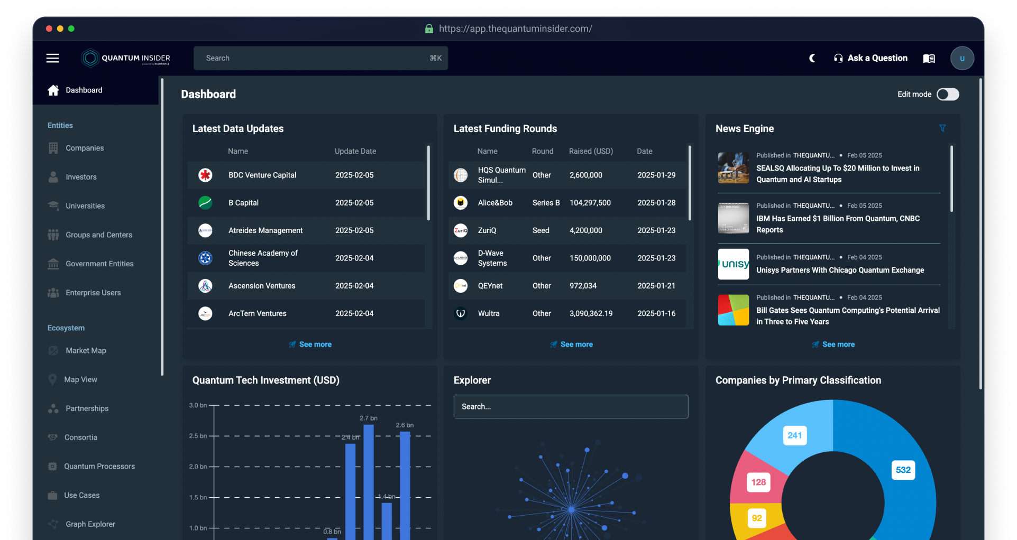Click the top Search field
Image resolution: width=1017 pixels, height=540 pixels.
pyautogui.click(x=320, y=58)
